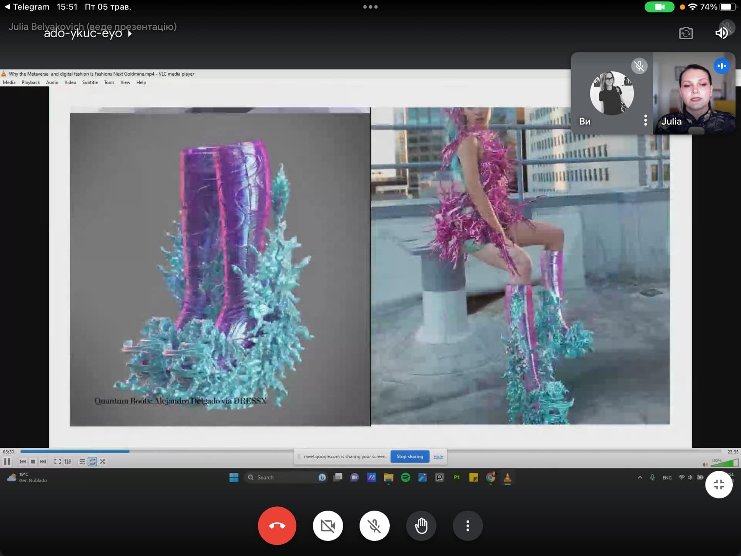Open Bing chat icon in search box
Viewport: 741px width, 556px height.
coord(322,477)
